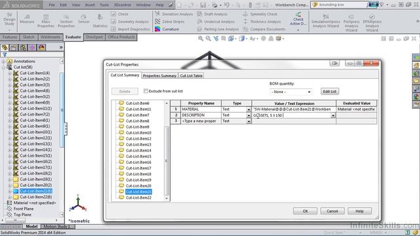This screenshot has height=236, width=420.
Task: Open the File menu
Action: [x=52, y=5]
